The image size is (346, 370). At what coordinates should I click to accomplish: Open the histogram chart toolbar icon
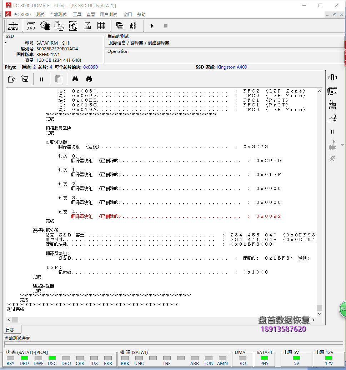[x=87, y=26]
